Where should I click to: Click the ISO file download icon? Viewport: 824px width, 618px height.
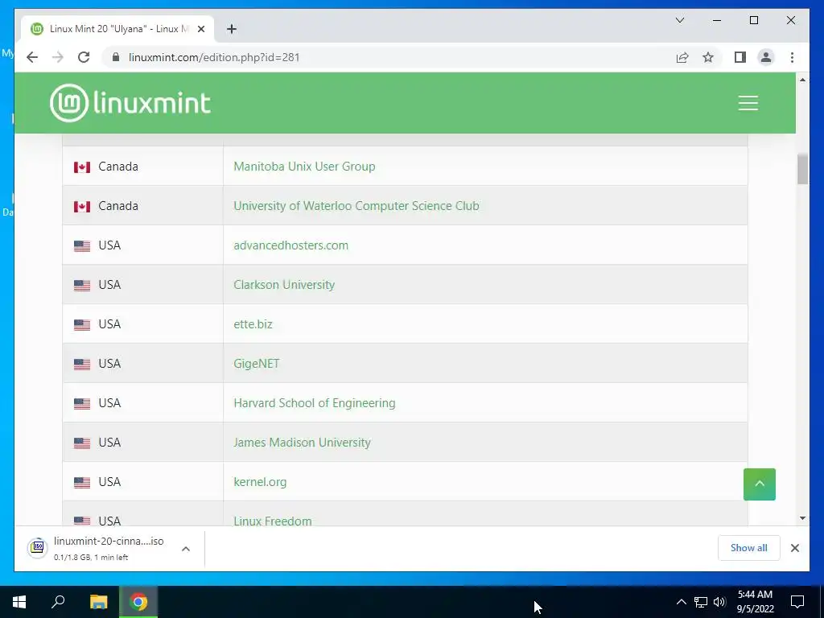click(38, 548)
